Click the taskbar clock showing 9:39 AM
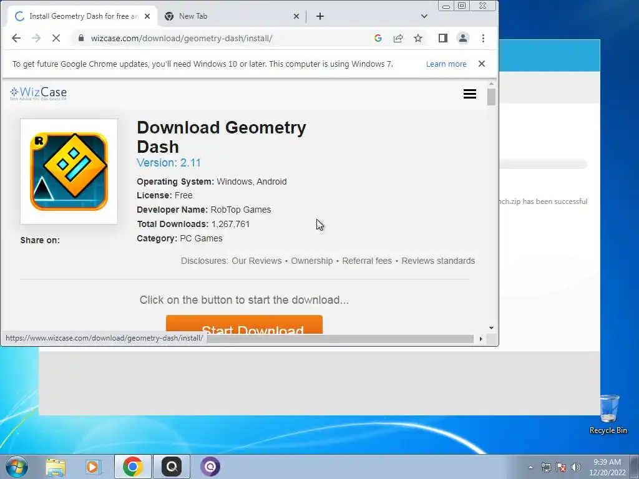Screen dimensions: 639x479 tap(607, 467)
